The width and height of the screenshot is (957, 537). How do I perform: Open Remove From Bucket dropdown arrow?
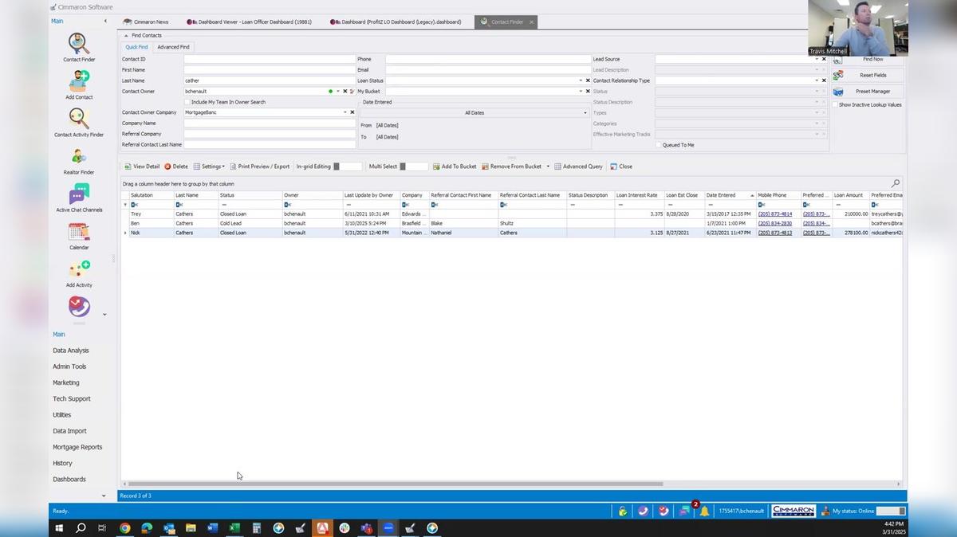[x=548, y=167]
